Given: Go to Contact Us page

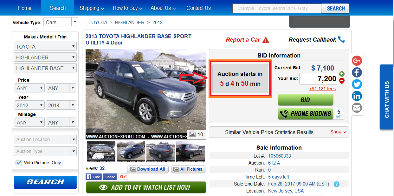Looking at the screenshot, I should tap(198, 8).
